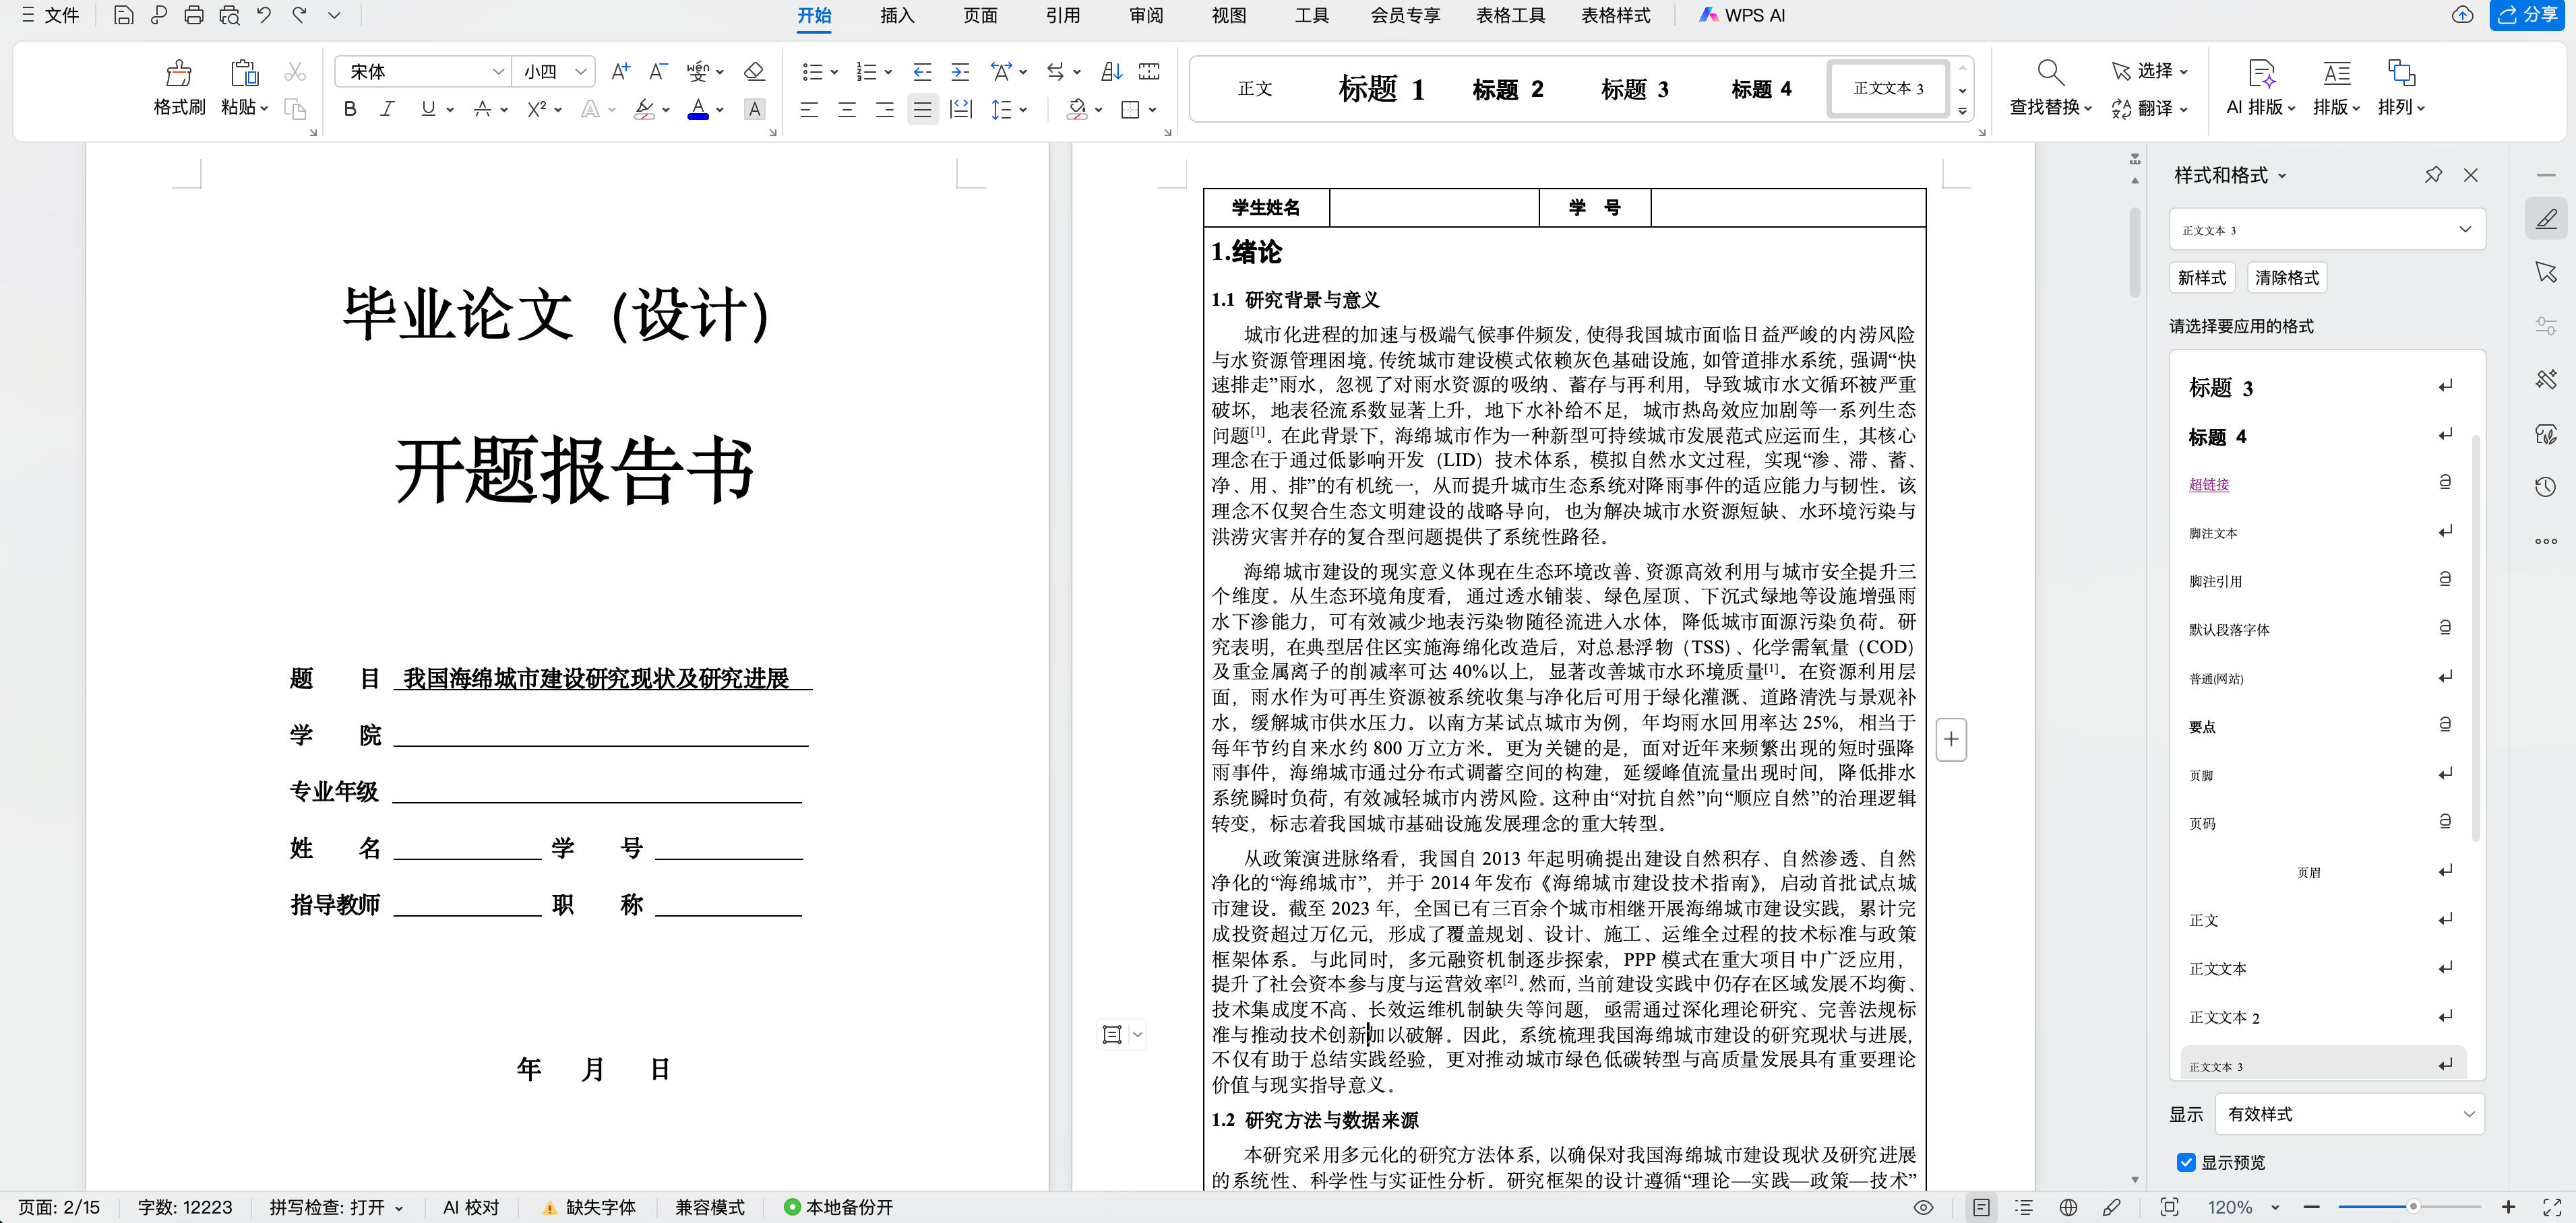The image size is (2576, 1223).
Task: Click the 新样式 button
Action: point(2202,277)
